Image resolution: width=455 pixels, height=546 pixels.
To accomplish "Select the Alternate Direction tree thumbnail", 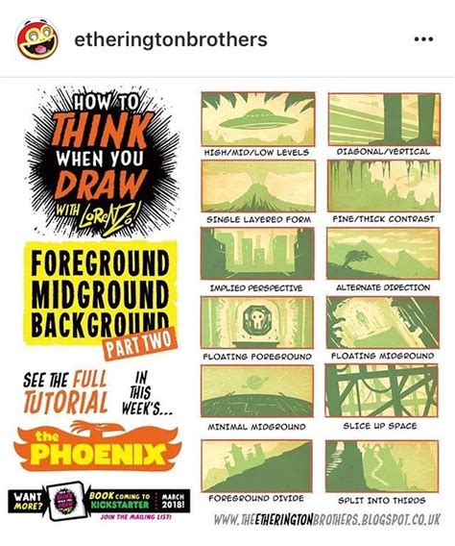I will coord(383,254).
